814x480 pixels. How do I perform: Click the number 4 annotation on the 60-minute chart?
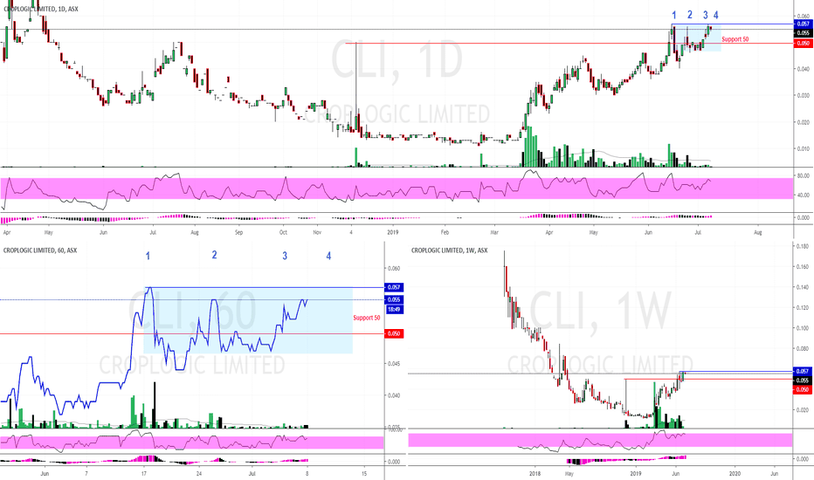pyautogui.click(x=328, y=256)
